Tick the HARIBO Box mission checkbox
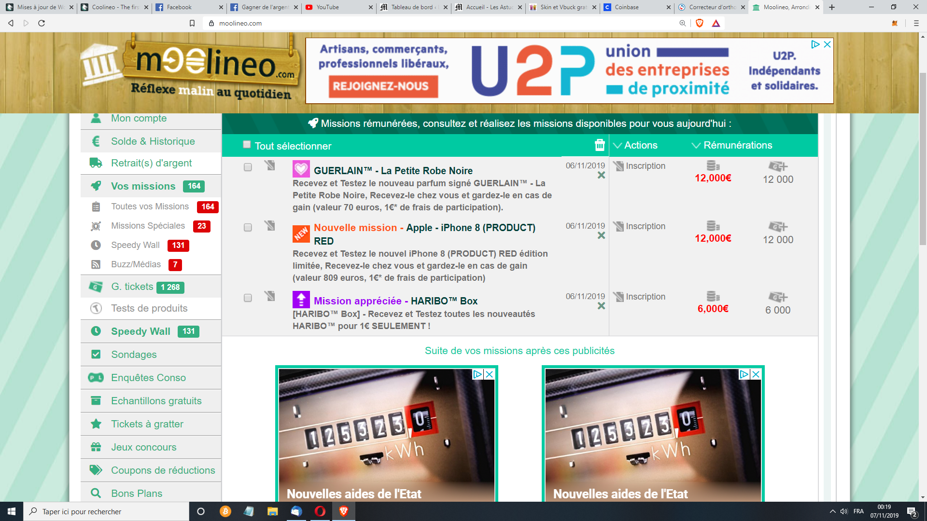The image size is (927, 521). (x=248, y=298)
